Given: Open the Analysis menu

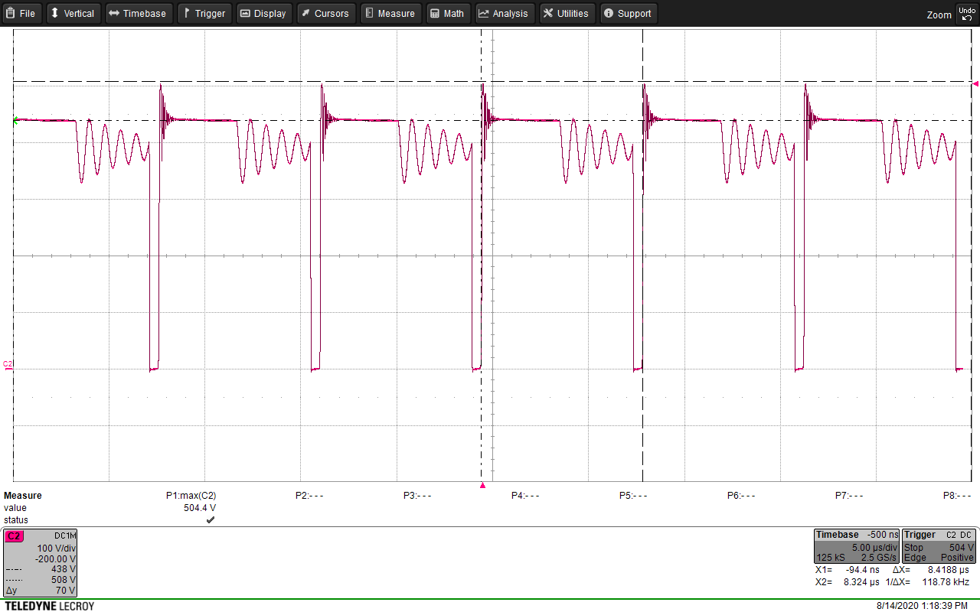Looking at the screenshot, I should point(505,13).
